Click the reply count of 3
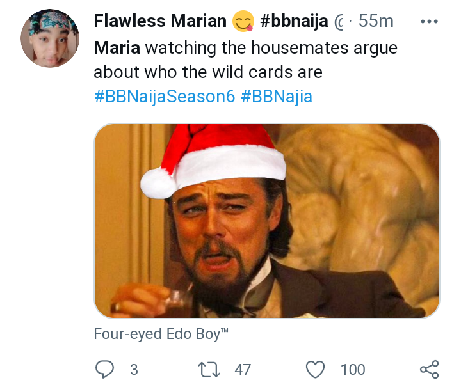This screenshot has height=387, width=461. pos(134,369)
